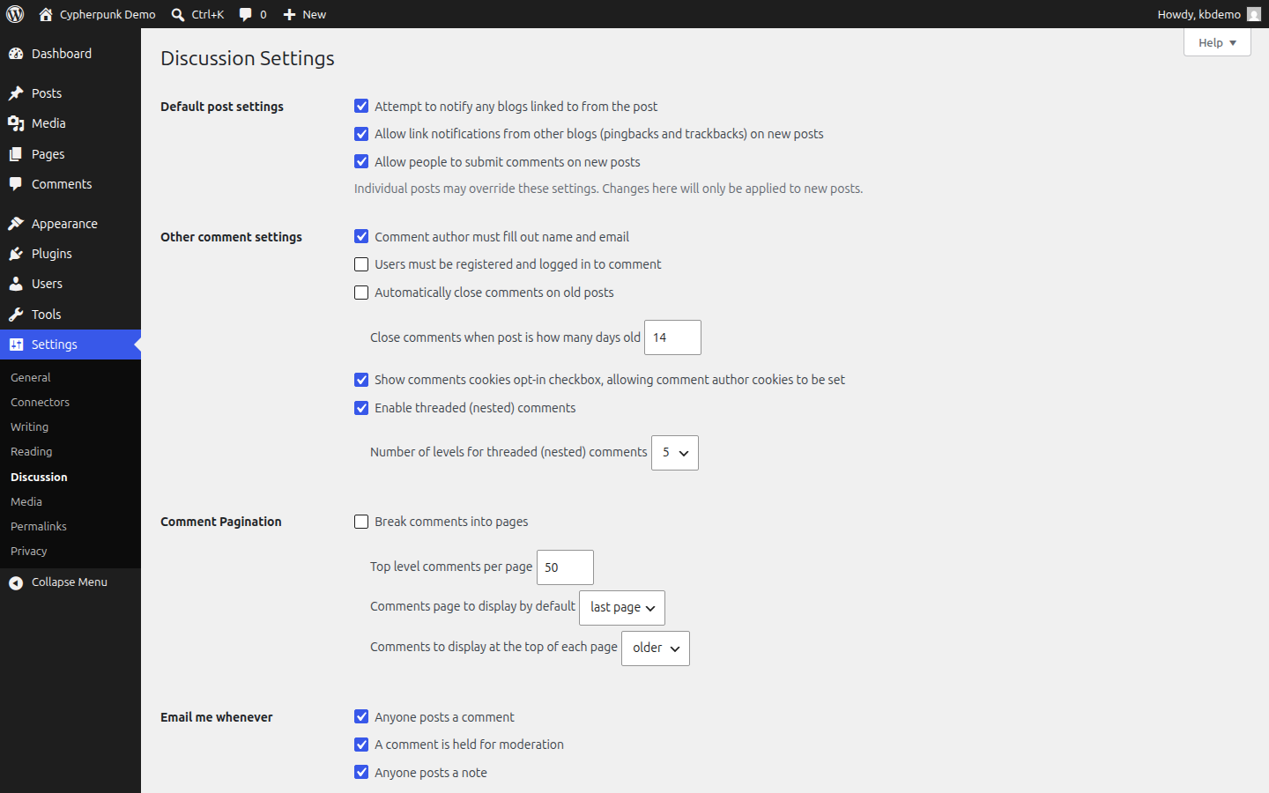The image size is (1269, 793).
Task: Toggle comments cookies opt-in checkbox
Action: tap(361, 380)
